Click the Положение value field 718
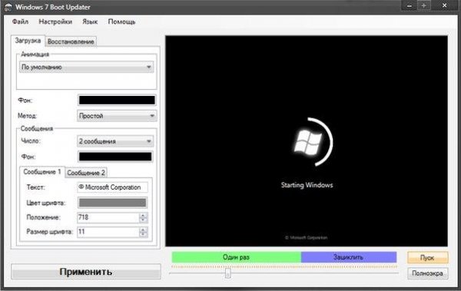Viewport: 461px width, 291px height. click(108, 217)
